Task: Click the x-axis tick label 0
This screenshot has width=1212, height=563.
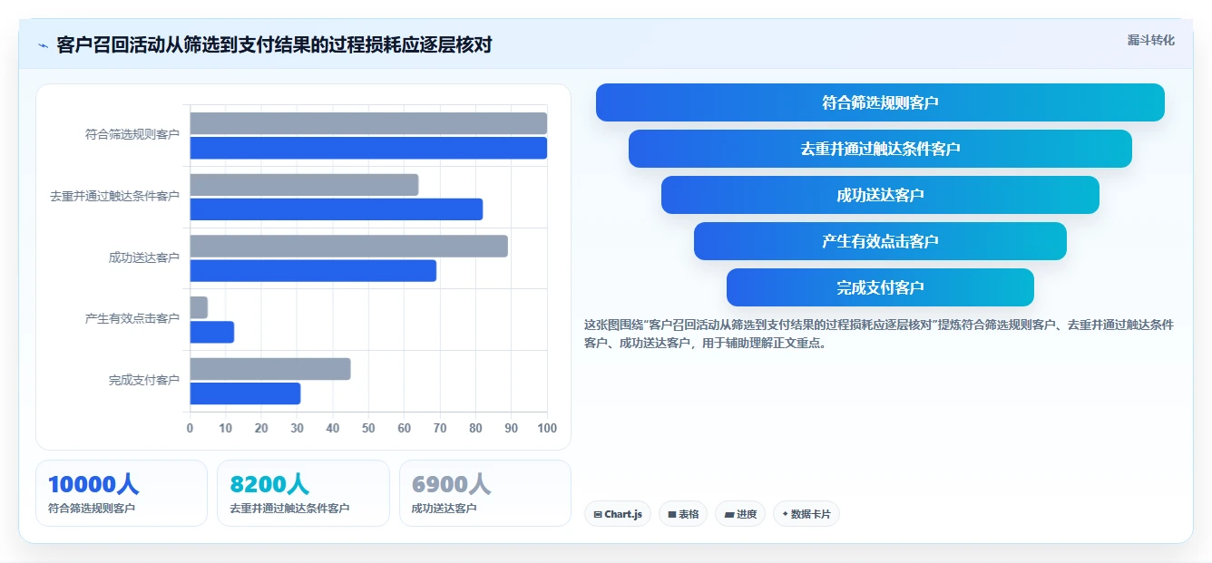Action: (190, 428)
